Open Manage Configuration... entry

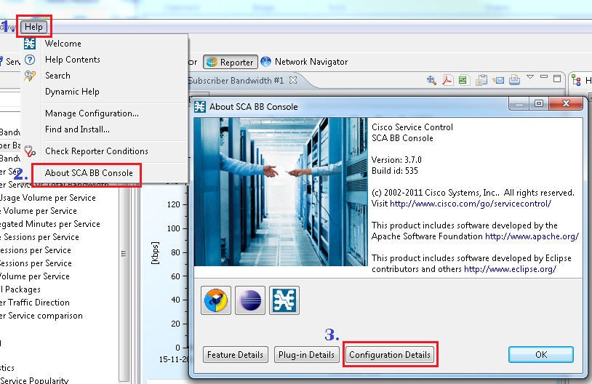coord(92,113)
